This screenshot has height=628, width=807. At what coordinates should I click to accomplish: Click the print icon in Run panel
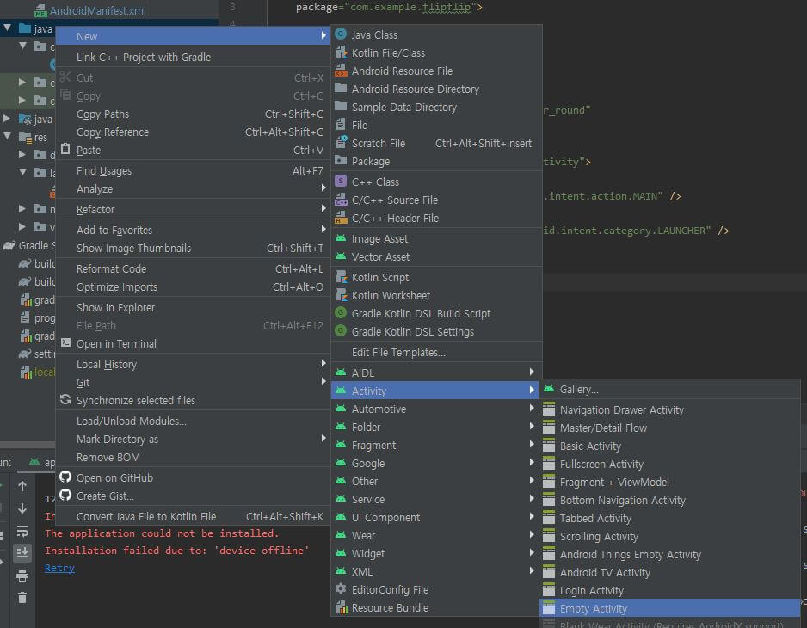[22, 576]
